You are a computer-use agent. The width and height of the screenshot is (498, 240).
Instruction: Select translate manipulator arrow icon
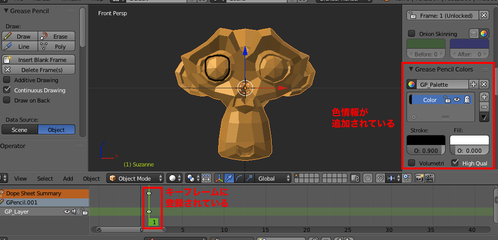point(229,179)
